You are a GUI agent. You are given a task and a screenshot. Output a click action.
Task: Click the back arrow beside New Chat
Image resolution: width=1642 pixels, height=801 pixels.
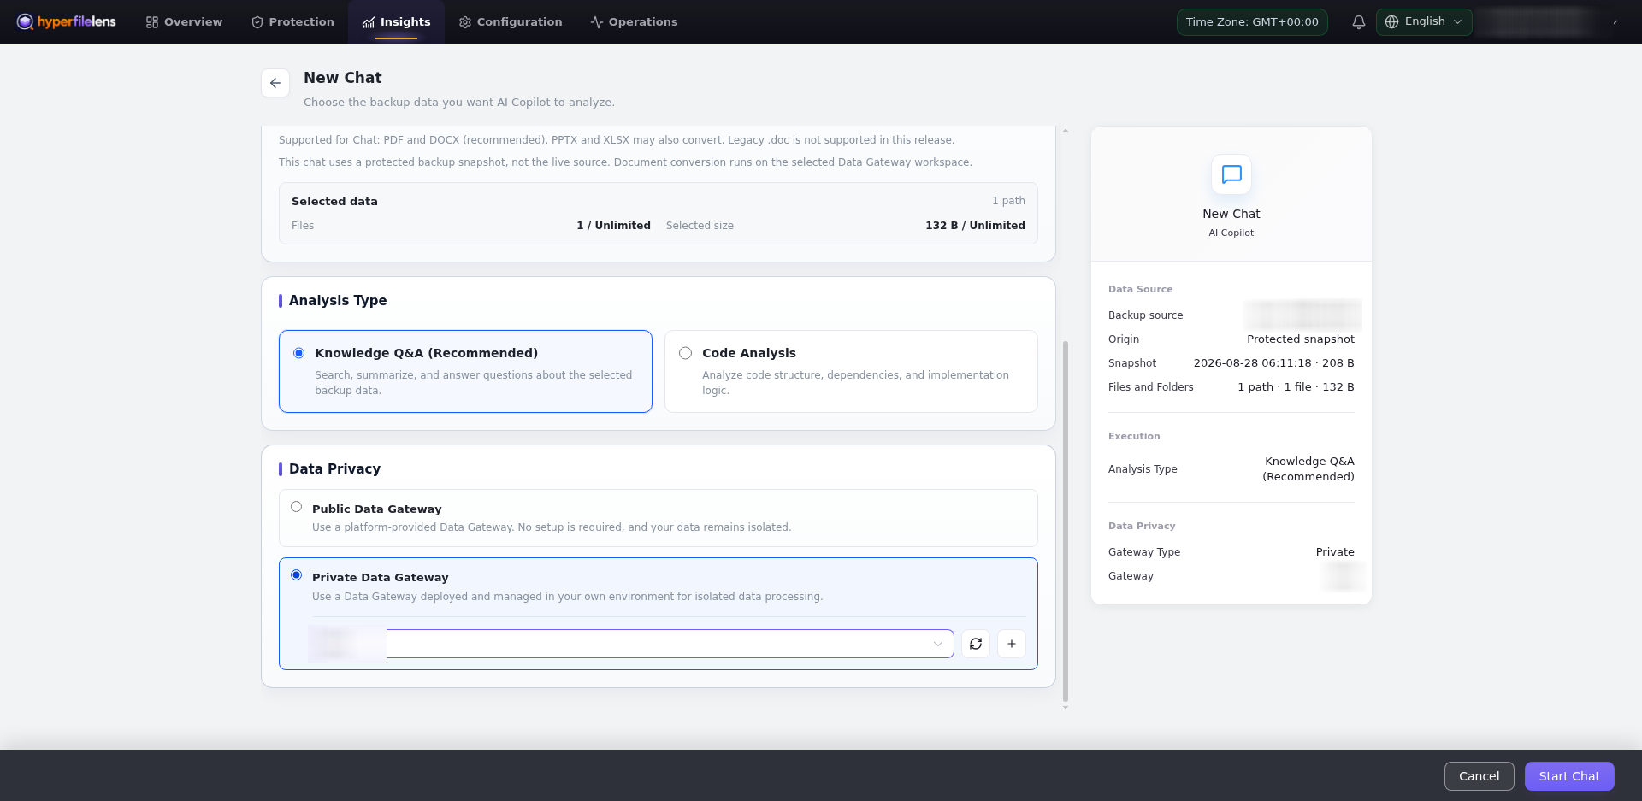click(275, 83)
